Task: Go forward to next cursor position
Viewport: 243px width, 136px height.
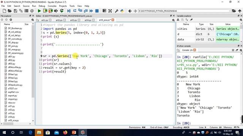Action: click(x=135, y=11)
